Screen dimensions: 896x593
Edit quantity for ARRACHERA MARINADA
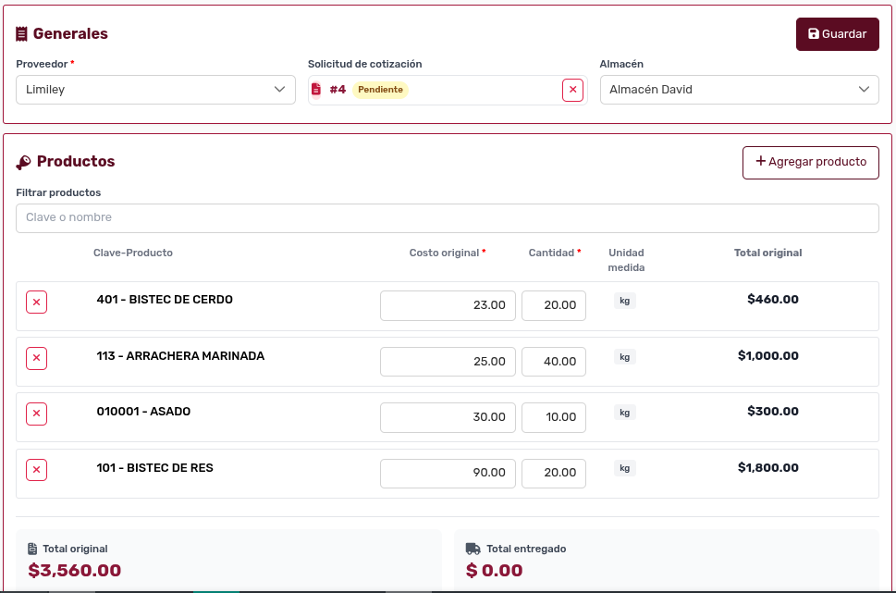click(553, 362)
